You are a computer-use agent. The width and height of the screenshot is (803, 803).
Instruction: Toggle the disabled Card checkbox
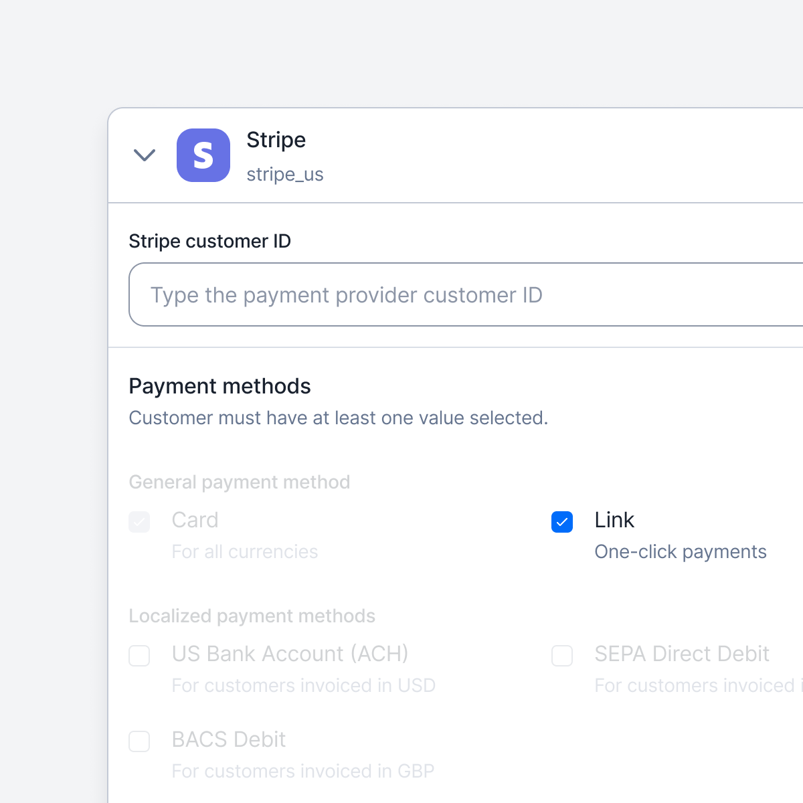coord(139,522)
